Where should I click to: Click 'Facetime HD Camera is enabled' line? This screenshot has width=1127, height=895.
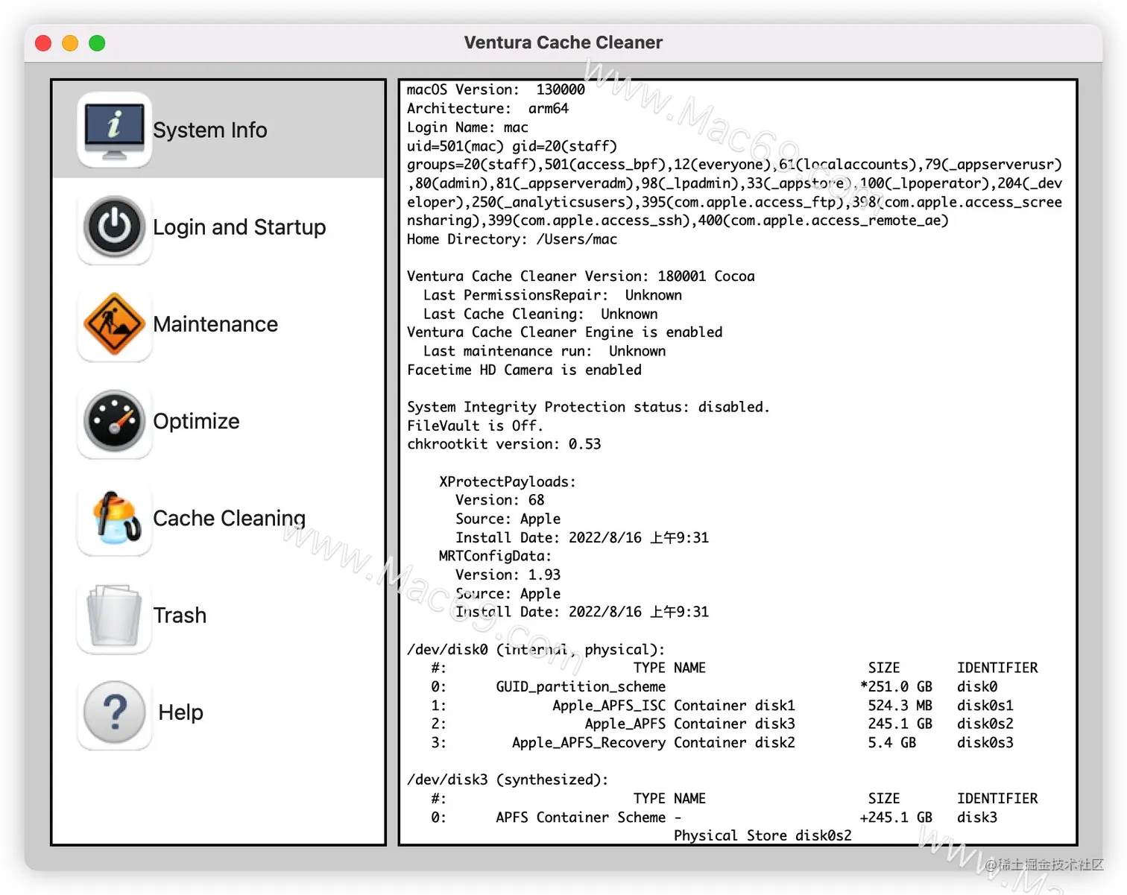524,370
